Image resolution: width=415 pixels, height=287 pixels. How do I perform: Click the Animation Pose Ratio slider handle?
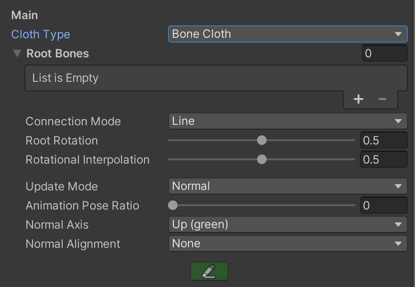tap(173, 206)
